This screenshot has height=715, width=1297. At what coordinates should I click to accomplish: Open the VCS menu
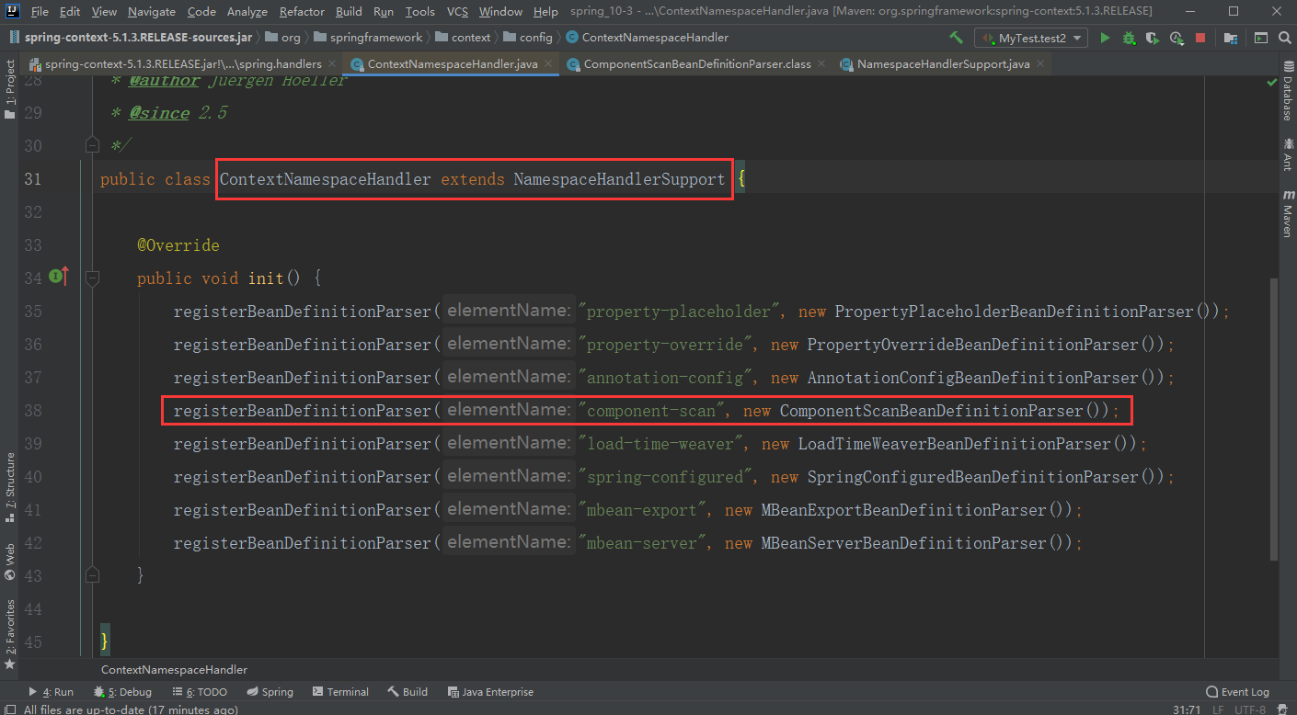click(457, 12)
